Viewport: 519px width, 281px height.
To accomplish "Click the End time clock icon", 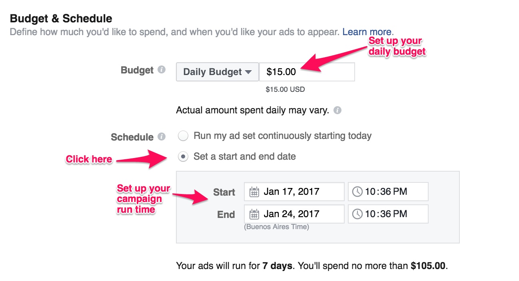I will [x=357, y=214].
